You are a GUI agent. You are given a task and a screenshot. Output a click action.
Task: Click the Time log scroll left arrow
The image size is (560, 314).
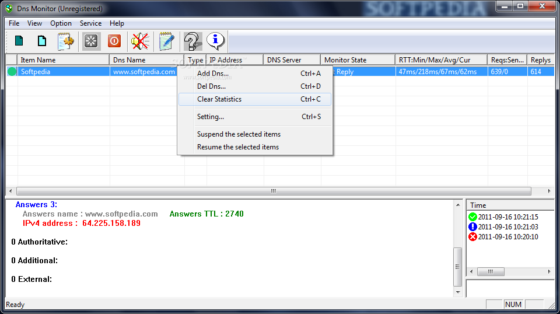coord(471,272)
